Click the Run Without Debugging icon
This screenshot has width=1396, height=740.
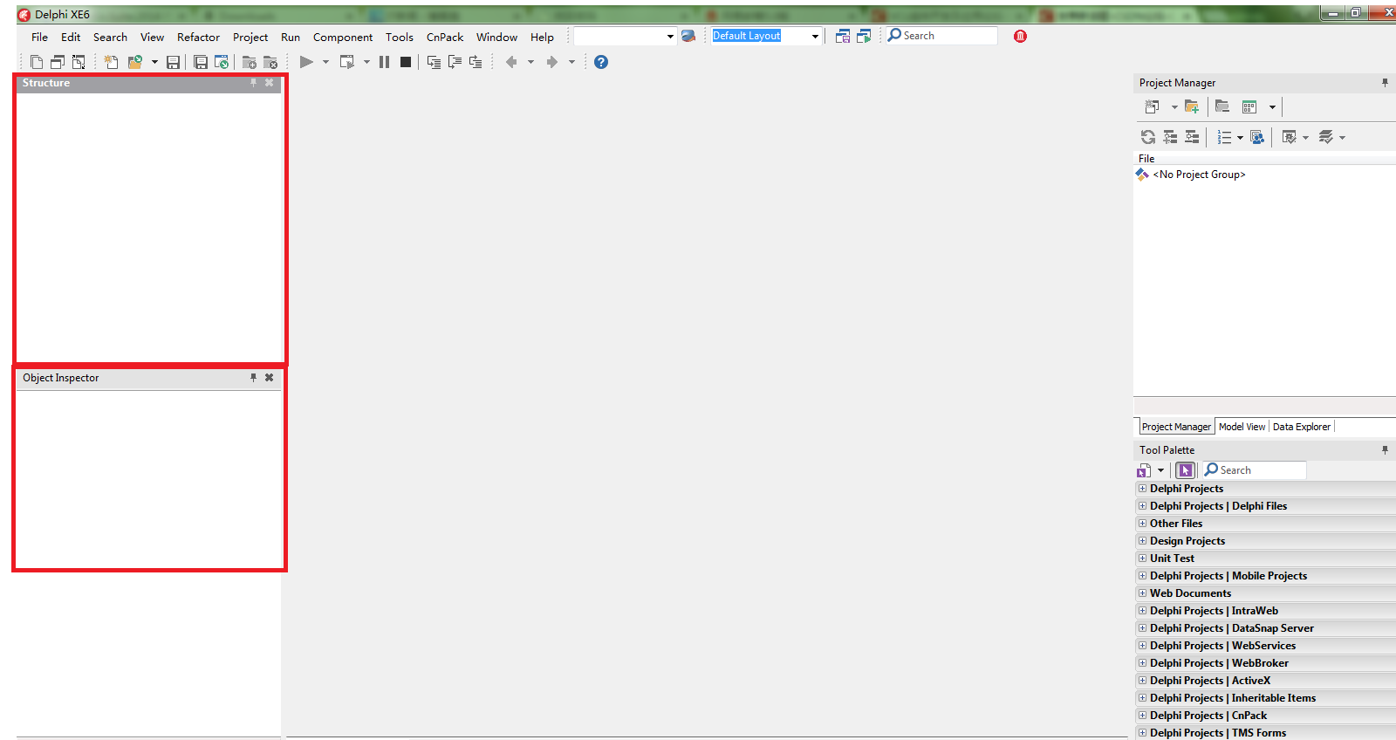(346, 62)
